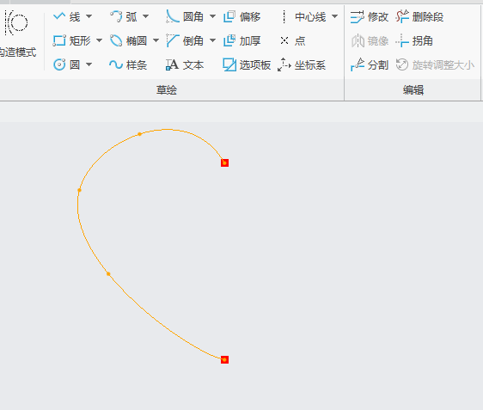Expand the Fillet (圆角) dropdown arrow
Screen dimensions: 483x410
(x=213, y=16)
